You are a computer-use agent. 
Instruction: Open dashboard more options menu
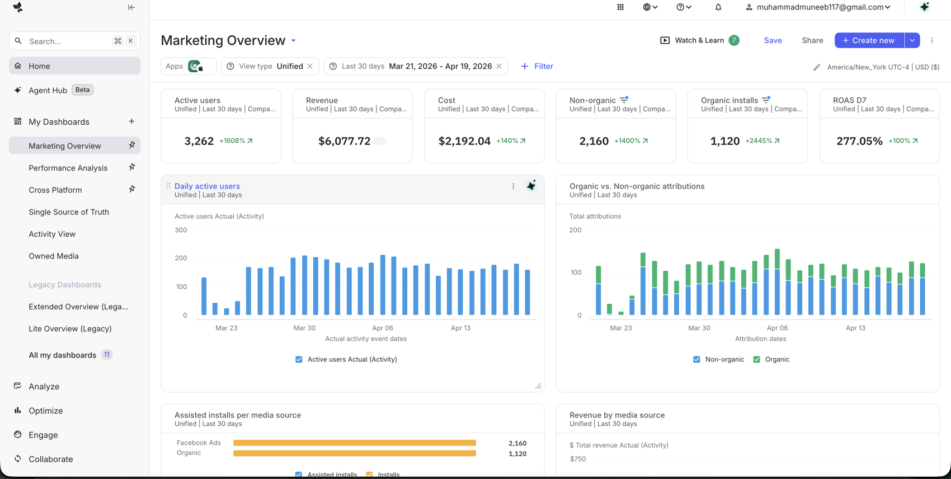(x=932, y=40)
